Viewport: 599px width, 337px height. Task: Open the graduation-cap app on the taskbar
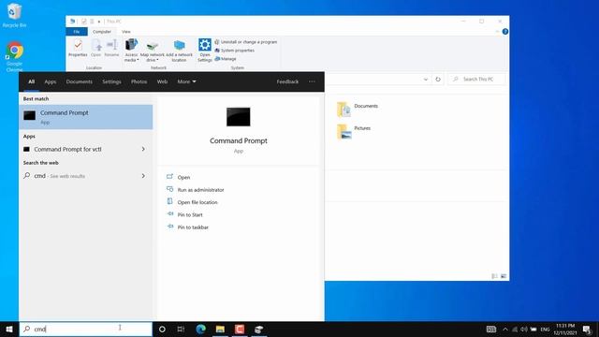(x=258, y=329)
